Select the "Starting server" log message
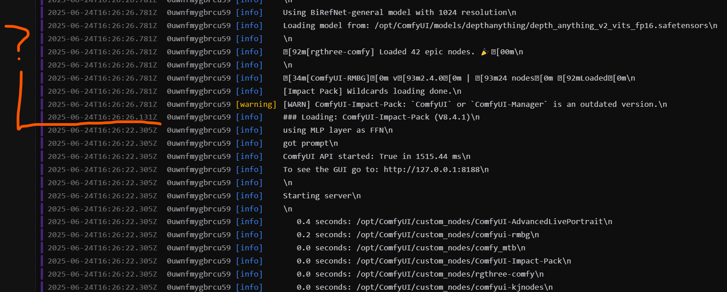 [321, 196]
